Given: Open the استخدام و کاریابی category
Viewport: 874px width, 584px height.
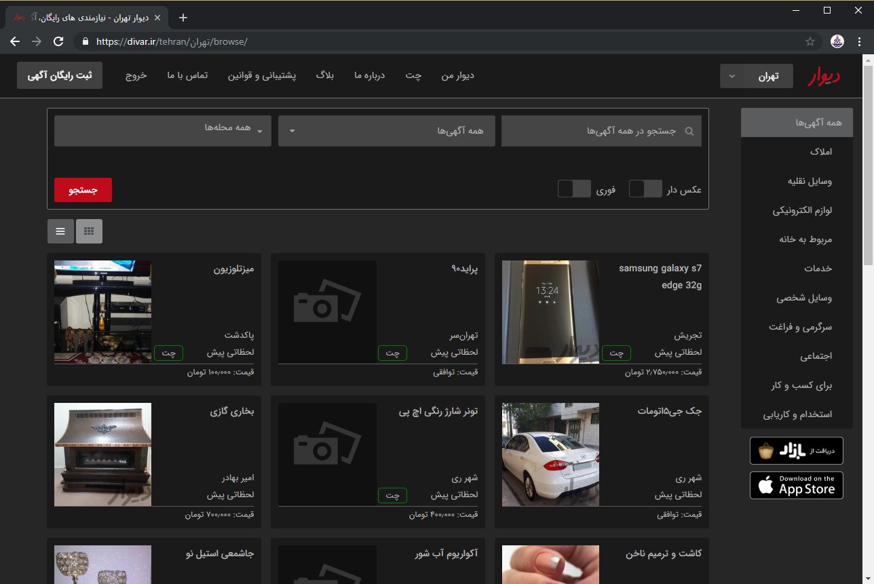Looking at the screenshot, I should click(797, 414).
